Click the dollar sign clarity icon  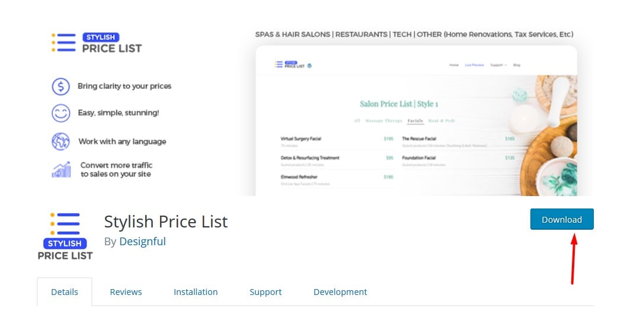coord(61,86)
